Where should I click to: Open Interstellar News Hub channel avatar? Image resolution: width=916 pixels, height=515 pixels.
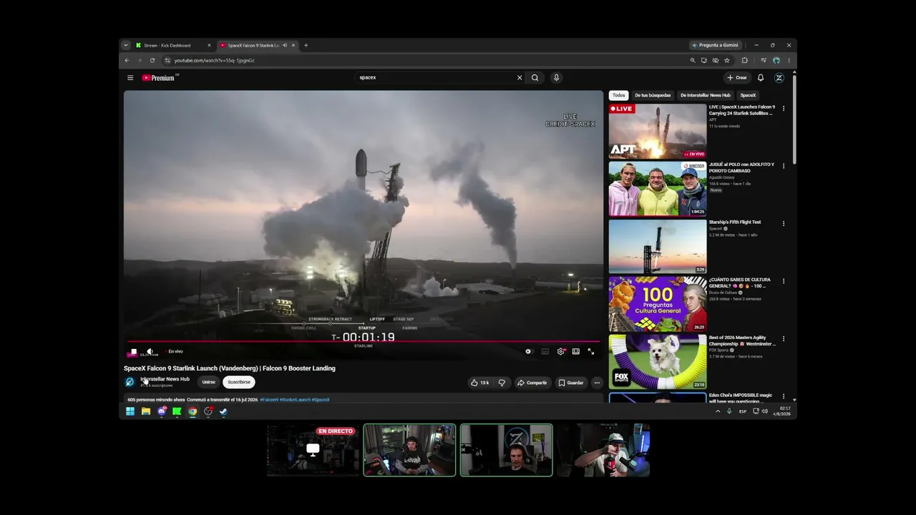130,383
